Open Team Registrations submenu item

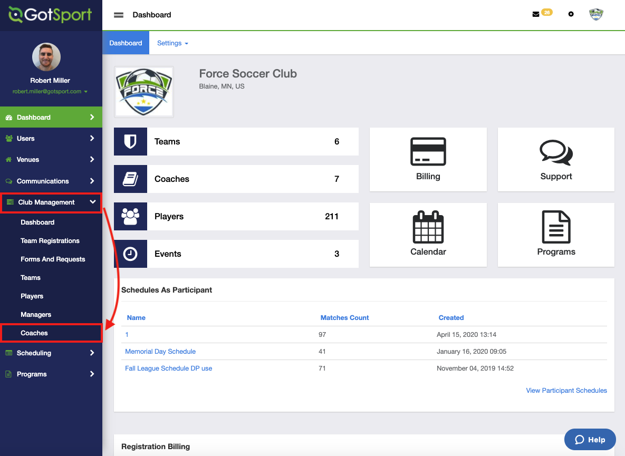(x=50, y=240)
